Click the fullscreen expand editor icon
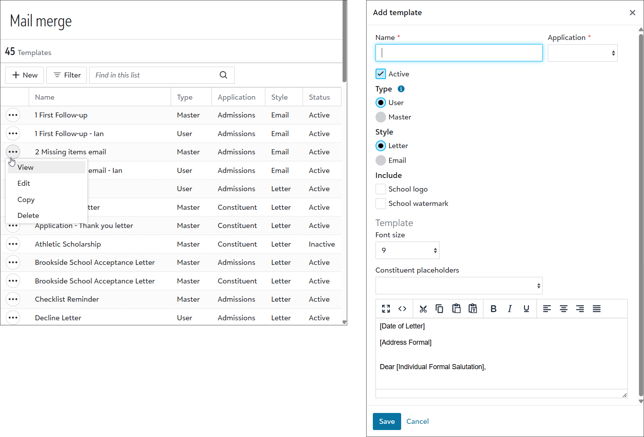 (386, 309)
